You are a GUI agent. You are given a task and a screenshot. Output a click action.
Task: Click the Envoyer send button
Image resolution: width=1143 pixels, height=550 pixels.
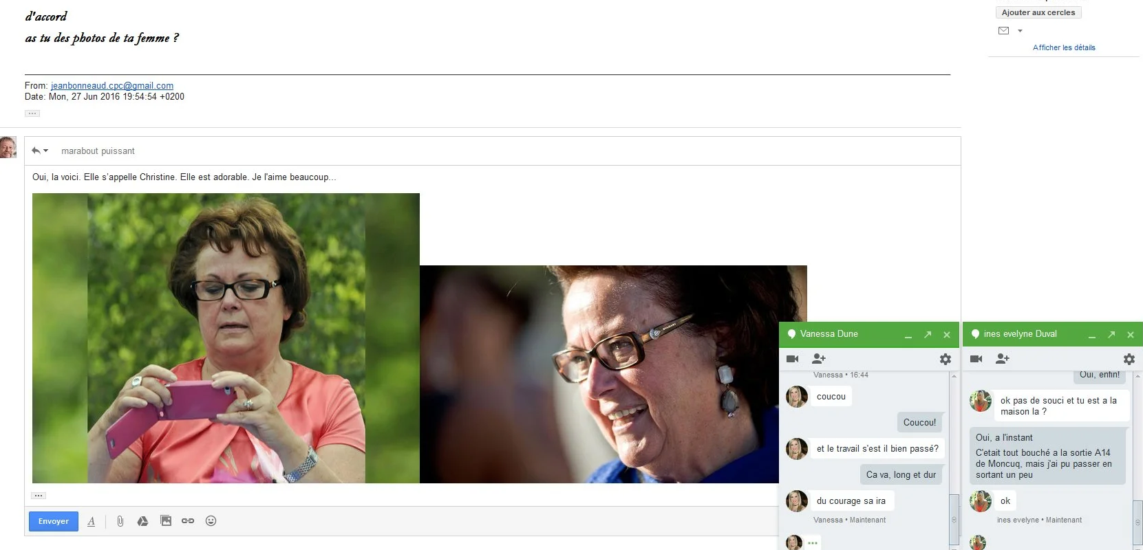tap(53, 521)
